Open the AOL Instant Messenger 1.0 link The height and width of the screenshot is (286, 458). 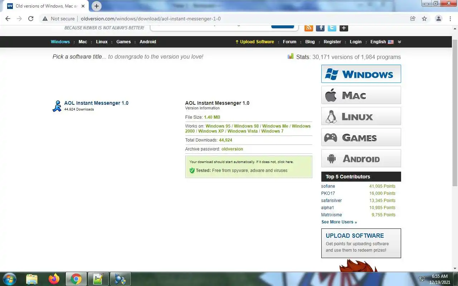coord(96,103)
